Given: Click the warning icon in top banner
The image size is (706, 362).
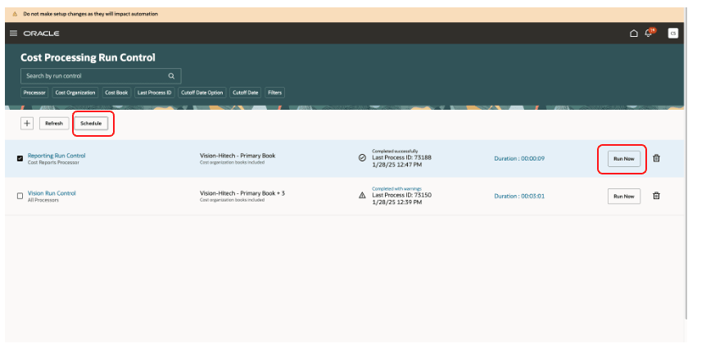Looking at the screenshot, I should 15,14.
